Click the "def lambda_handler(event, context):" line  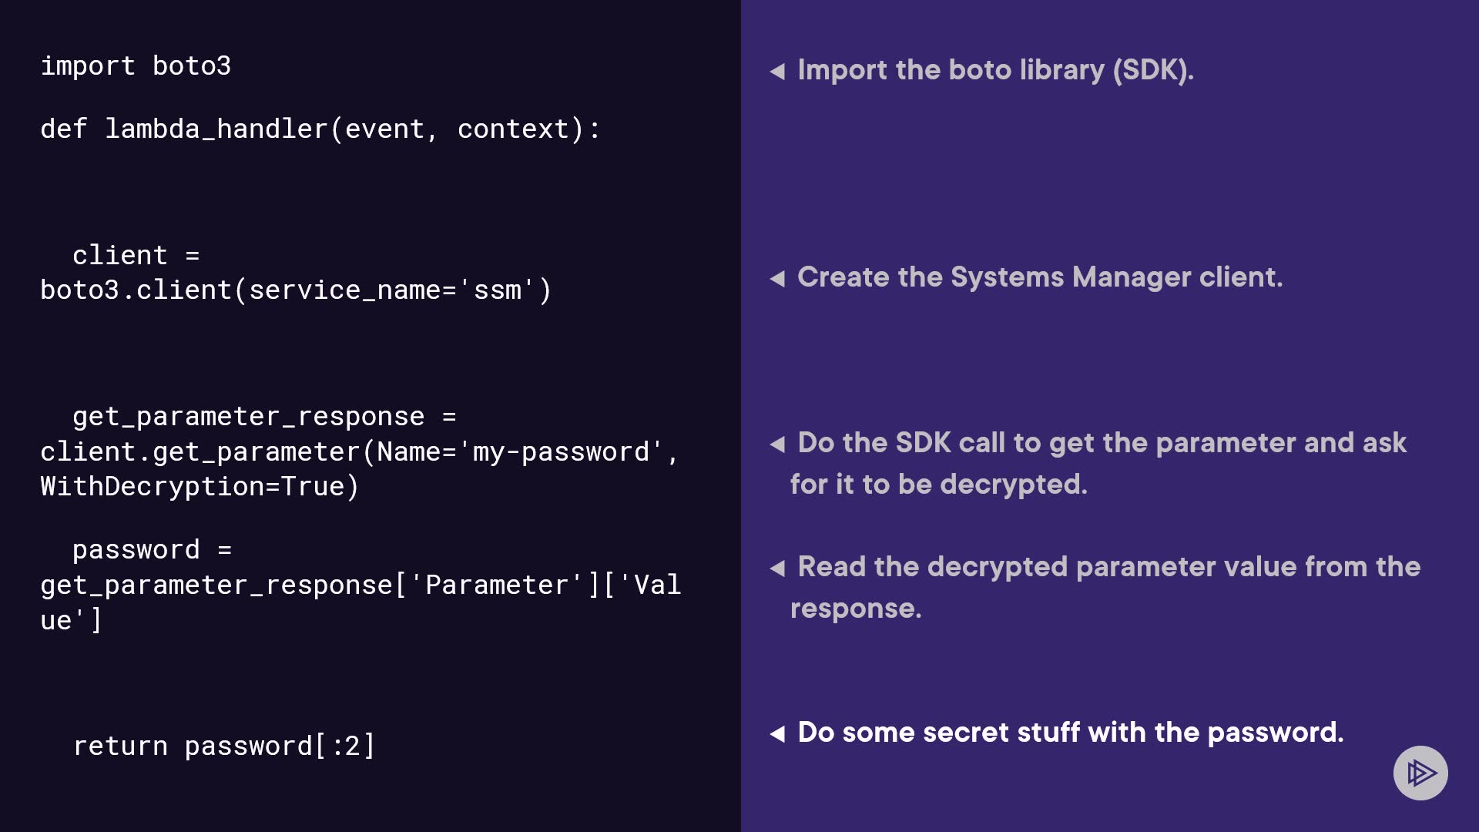(x=320, y=129)
